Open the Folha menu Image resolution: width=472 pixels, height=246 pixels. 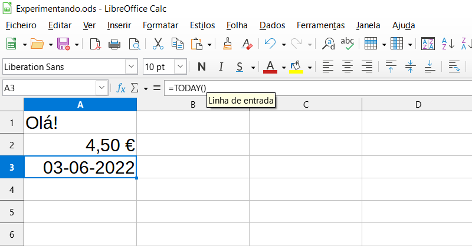(237, 25)
